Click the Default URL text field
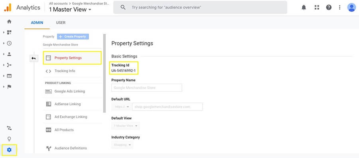This screenshot has height=158, width=359. pos(168,107)
